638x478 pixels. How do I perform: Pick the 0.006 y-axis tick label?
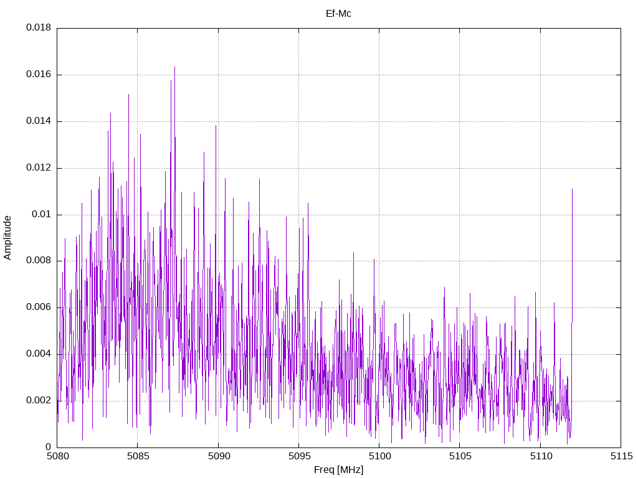[38, 307]
